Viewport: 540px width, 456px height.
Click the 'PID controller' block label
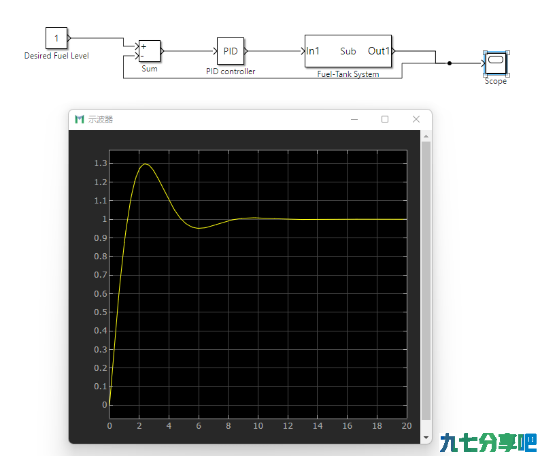[x=231, y=71]
